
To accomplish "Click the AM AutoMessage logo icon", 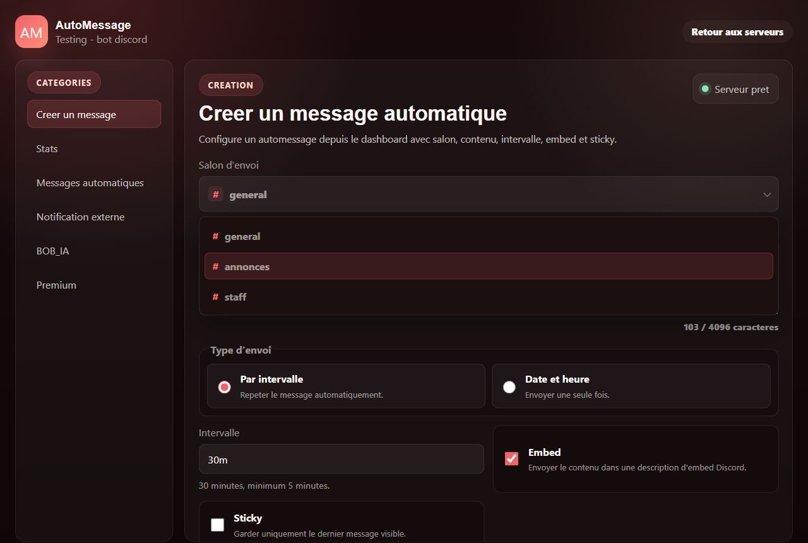I will coord(32,32).
